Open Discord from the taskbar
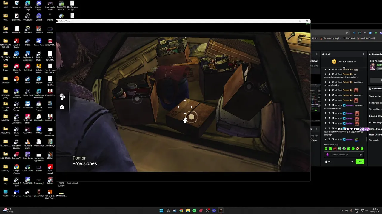The height and width of the screenshot is (214, 382). pyautogui.click(x=214, y=210)
